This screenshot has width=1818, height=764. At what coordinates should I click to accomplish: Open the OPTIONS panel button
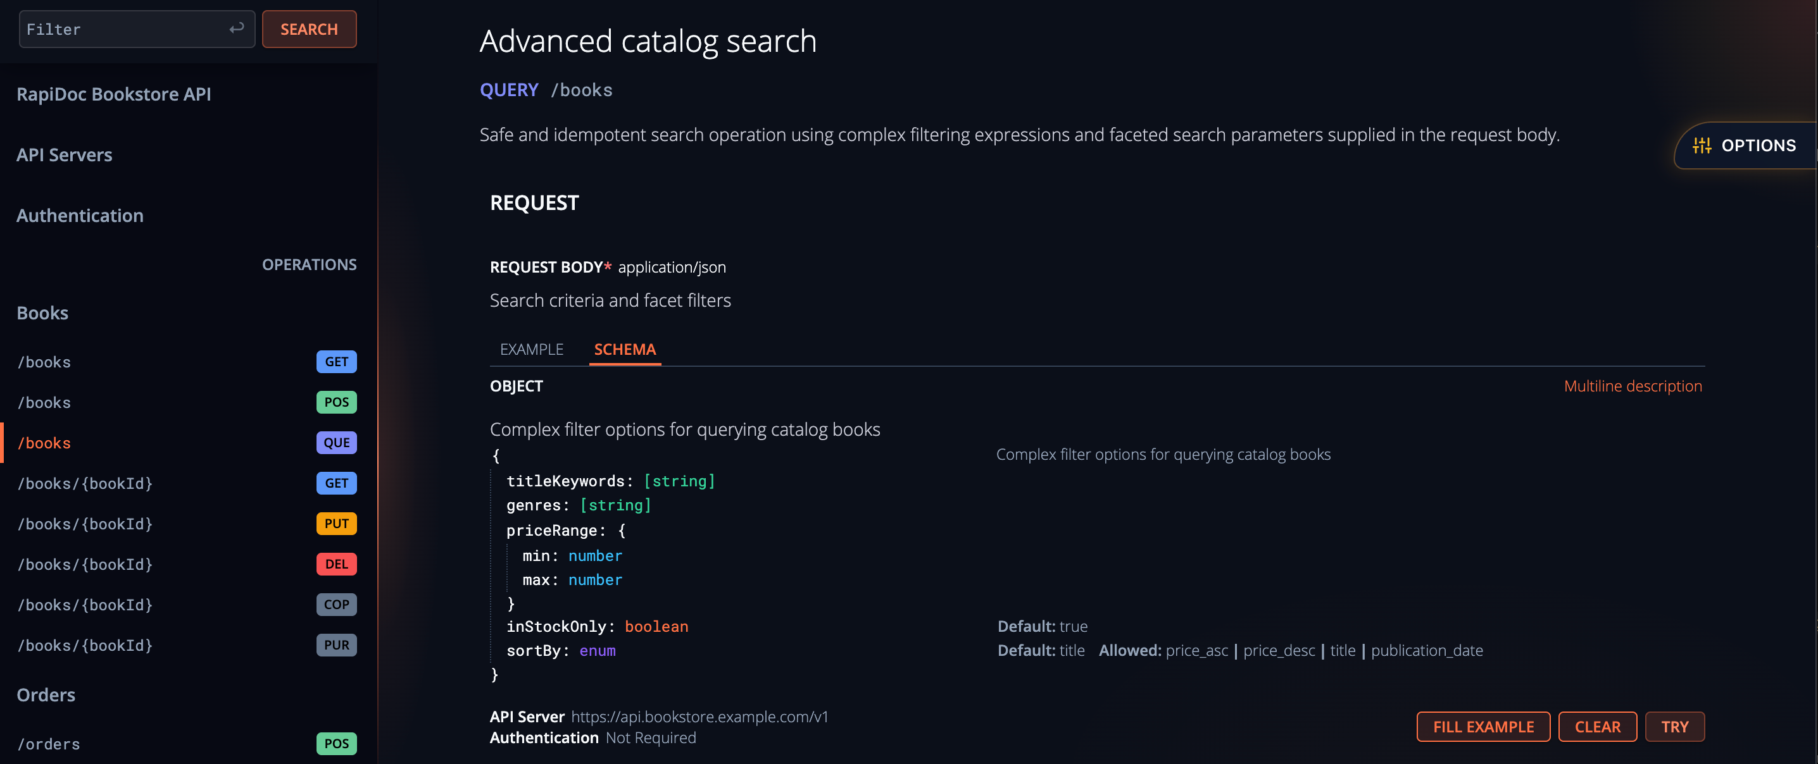click(x=1746, y=145)
